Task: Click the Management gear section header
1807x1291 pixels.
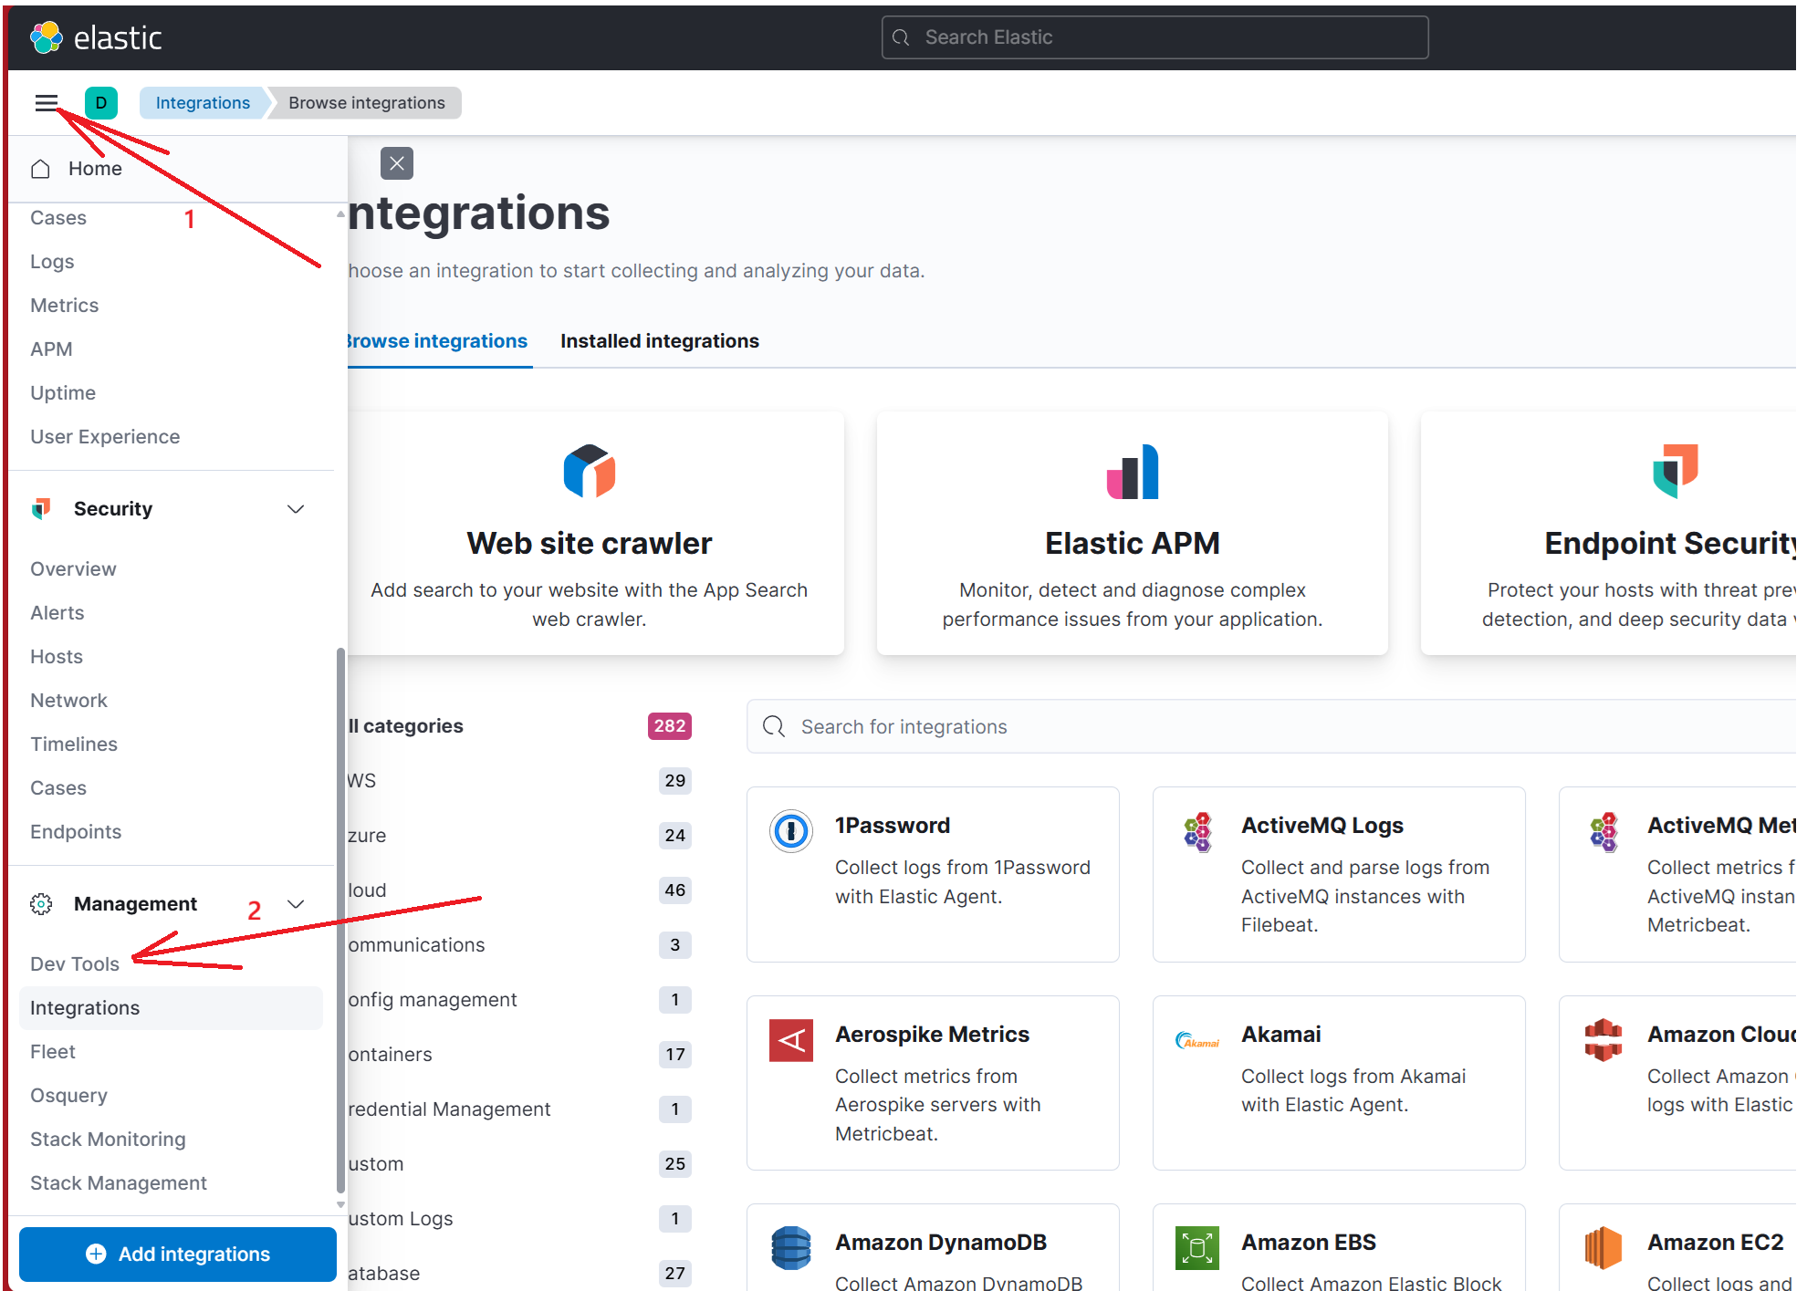Action: click(135, 904)
